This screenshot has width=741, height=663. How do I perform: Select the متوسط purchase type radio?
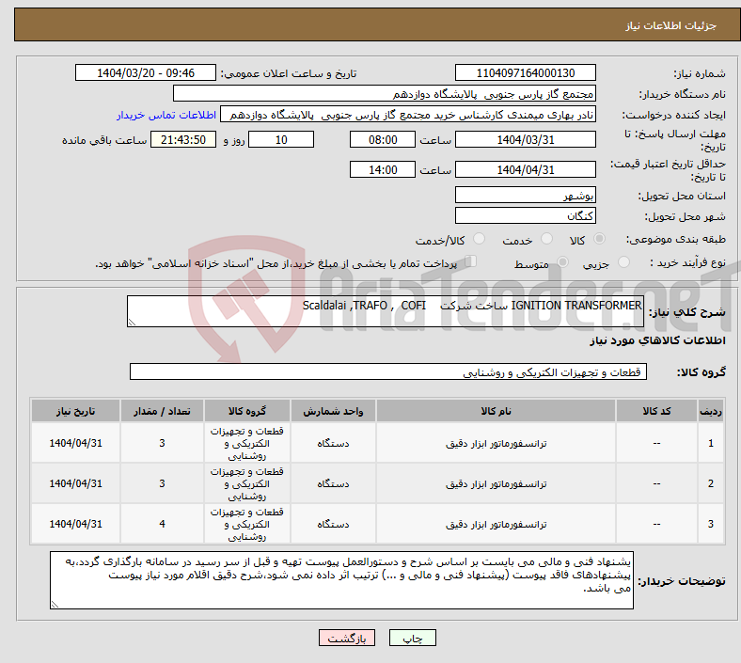(x=562, y=262)
